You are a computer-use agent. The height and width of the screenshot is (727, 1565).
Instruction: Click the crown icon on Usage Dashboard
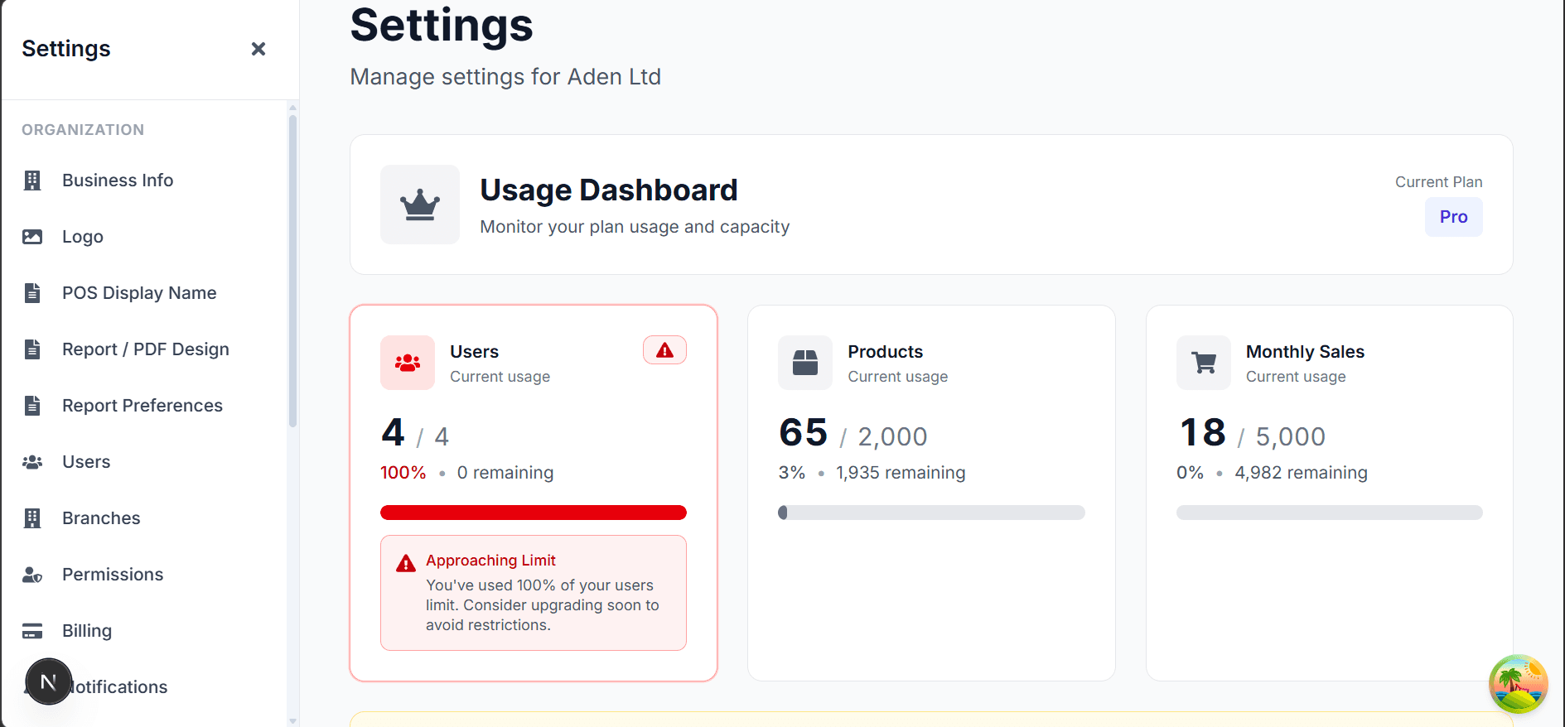click(420, 205)
